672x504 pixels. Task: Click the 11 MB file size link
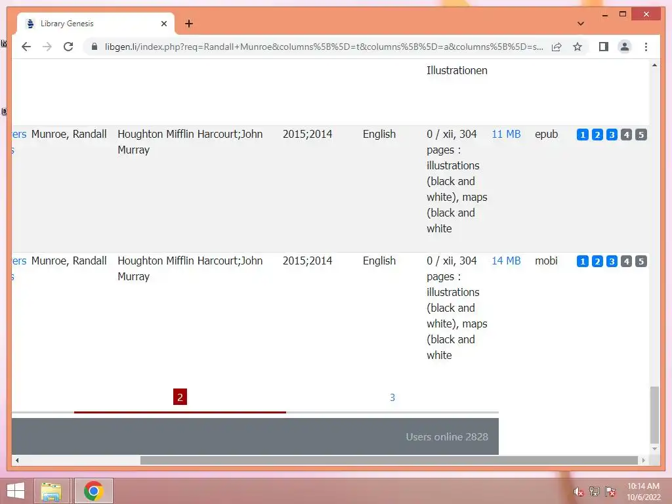pyautogui.click(x=506, y=134)
